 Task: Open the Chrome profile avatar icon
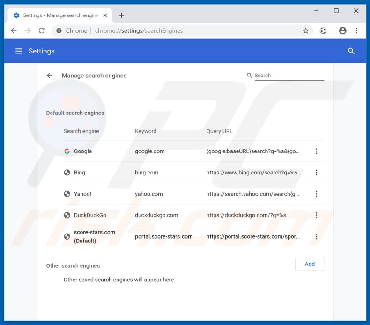[x=342, y=30]
